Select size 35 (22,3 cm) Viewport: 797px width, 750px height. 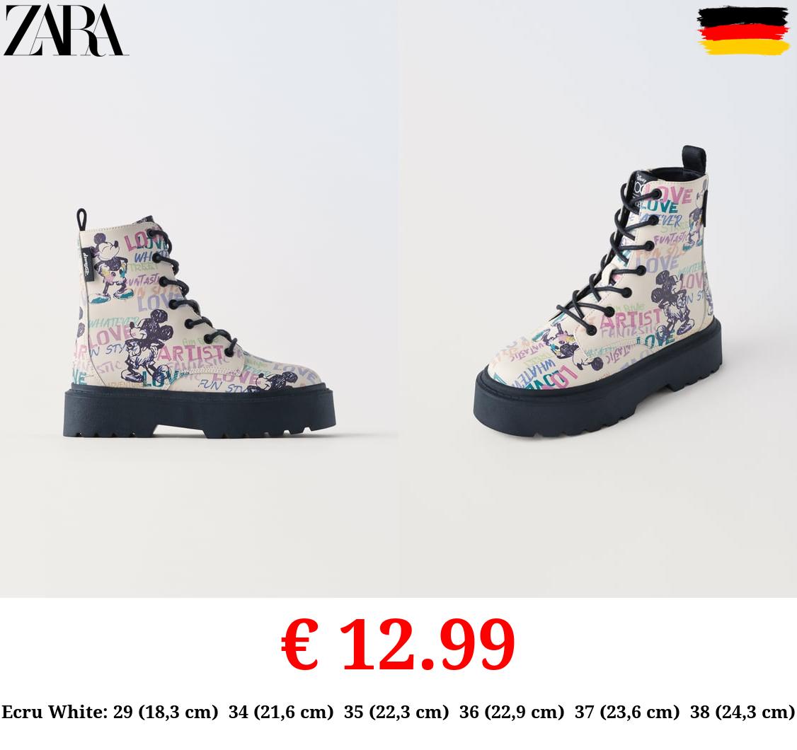[396, 712]
